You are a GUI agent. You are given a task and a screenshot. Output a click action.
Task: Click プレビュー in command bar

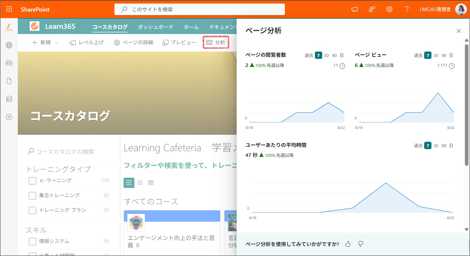(179, 42)
